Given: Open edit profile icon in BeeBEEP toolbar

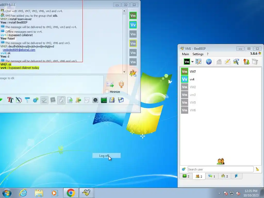Looking at the screenshot, I should pos(199,62).
